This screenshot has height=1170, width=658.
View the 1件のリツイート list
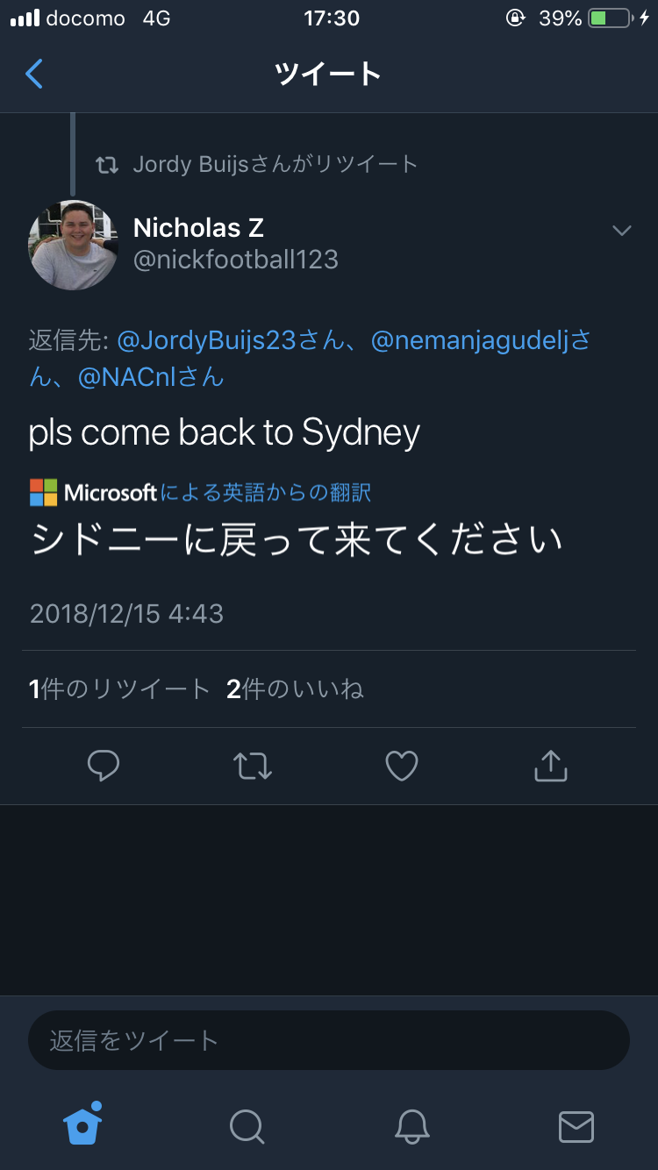pos(119,689)
